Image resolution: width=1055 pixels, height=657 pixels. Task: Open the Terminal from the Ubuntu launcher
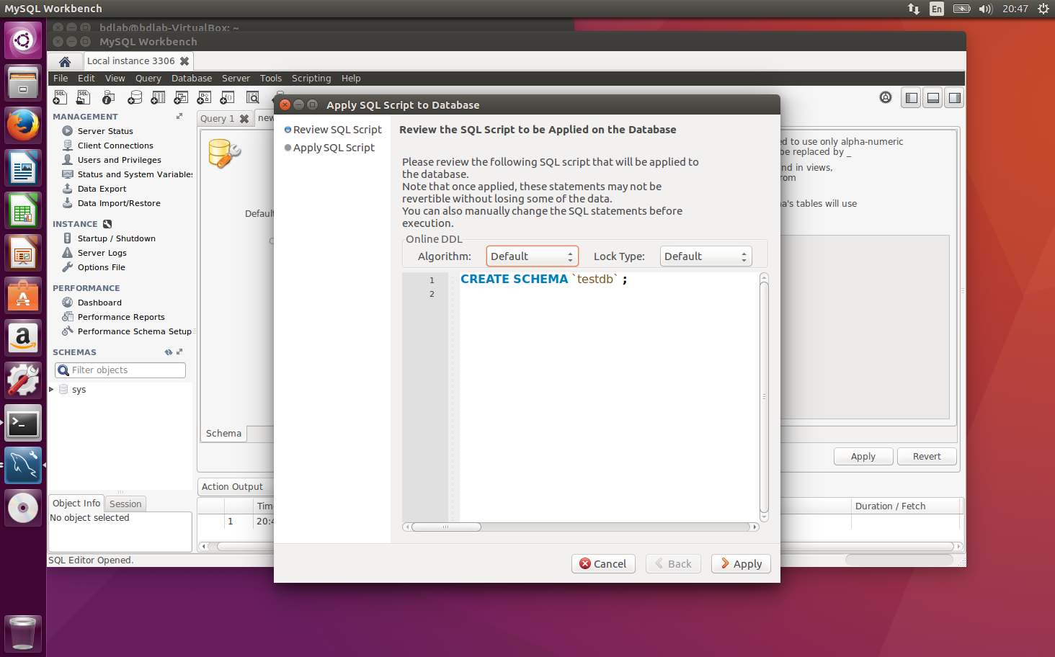tap(23, 424)
